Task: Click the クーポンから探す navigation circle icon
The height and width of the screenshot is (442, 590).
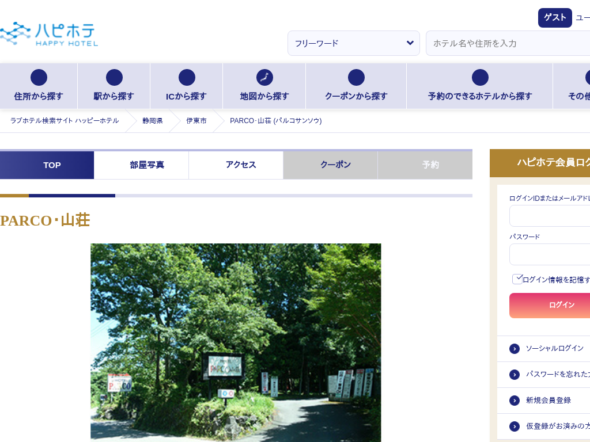Action: click(x=356, y=78)
